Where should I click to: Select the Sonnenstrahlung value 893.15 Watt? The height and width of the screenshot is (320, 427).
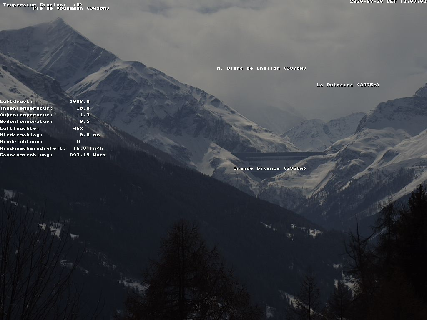coord(88,155)
